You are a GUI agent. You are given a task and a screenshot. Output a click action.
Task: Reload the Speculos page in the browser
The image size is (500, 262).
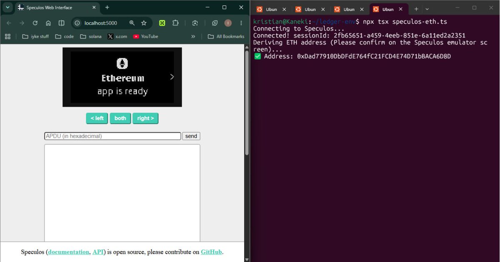coord(35,23)
